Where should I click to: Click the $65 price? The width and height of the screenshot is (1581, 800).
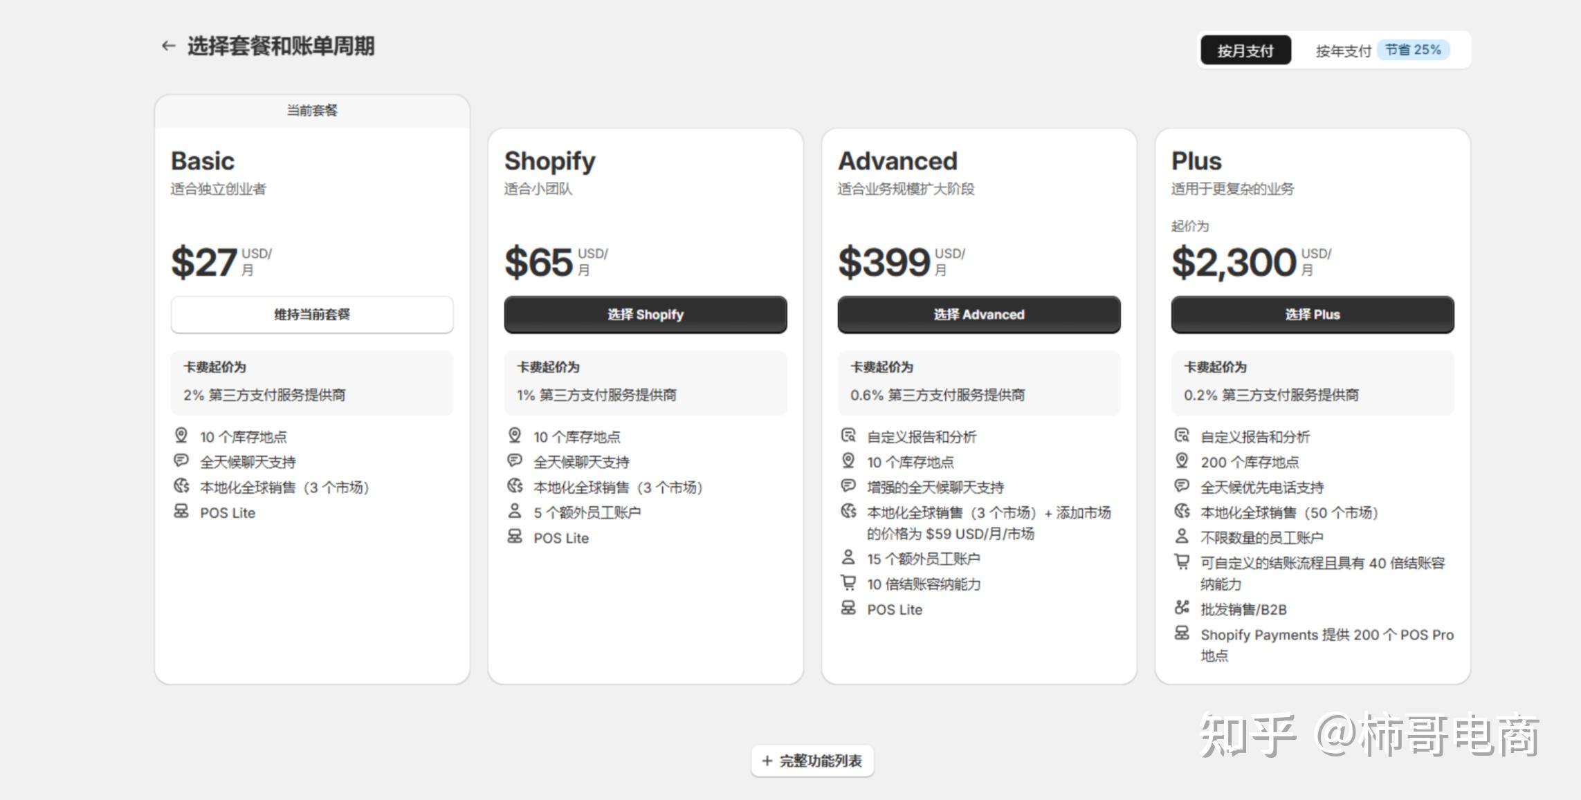[x=538, y=263]
